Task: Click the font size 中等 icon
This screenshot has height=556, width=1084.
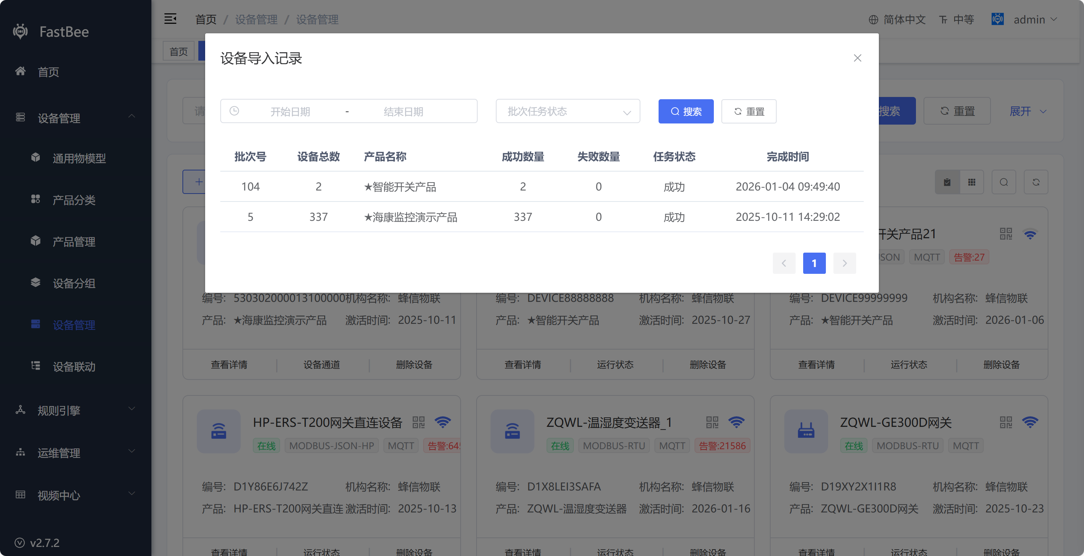Action: pyautogui.click(x=944, y=19)
